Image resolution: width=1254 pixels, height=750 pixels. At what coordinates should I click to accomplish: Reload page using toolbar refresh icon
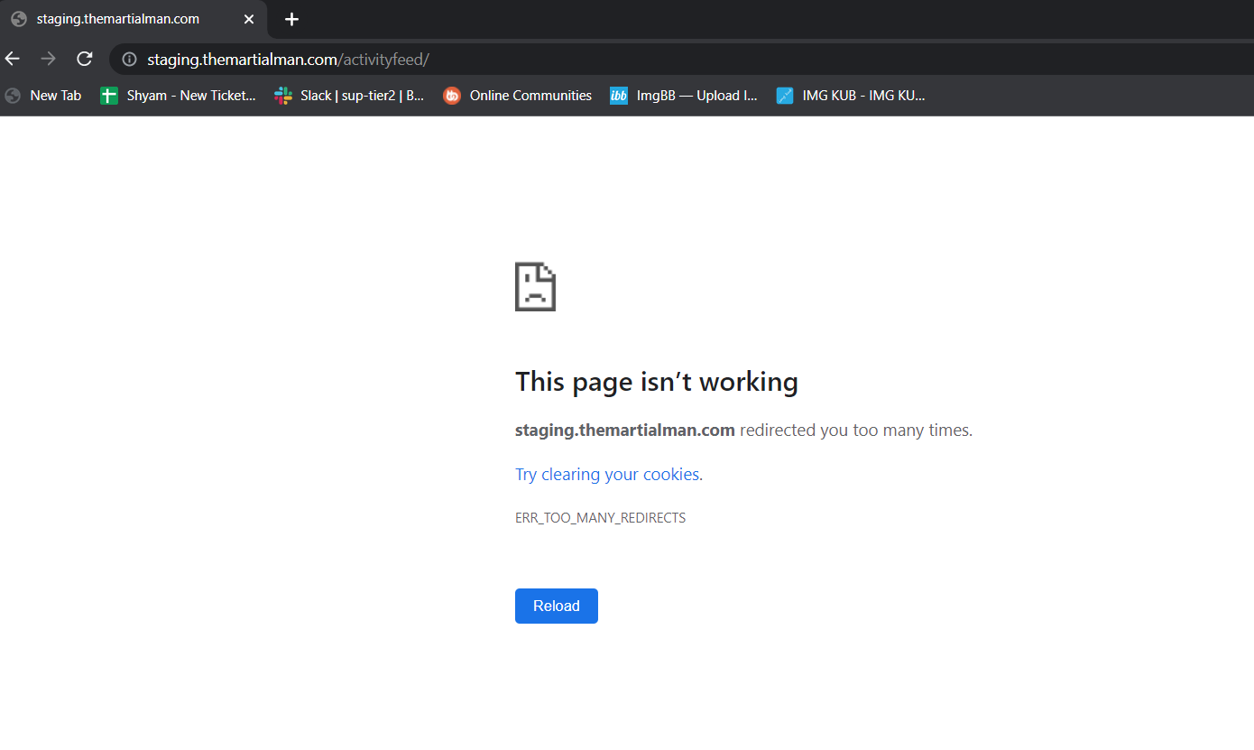[85, 59]
